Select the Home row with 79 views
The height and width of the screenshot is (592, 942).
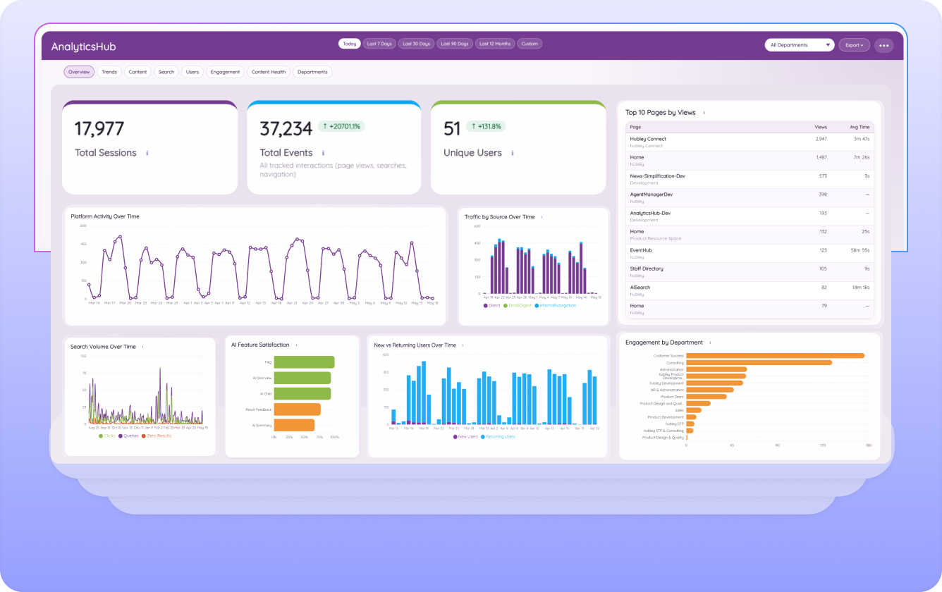[750, 309]
